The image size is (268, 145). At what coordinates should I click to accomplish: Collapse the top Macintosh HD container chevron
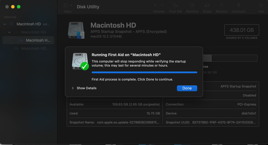point(5,24)
